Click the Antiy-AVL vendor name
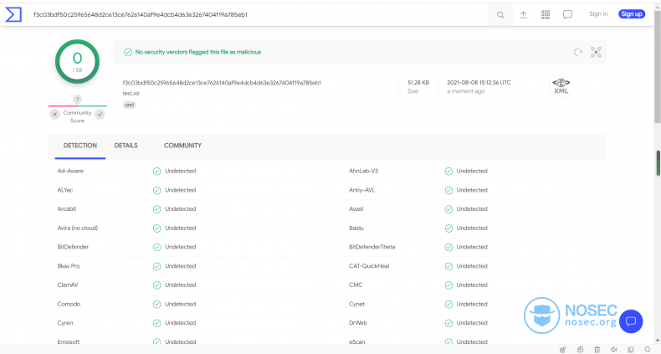Image resolution: width=661 pixels, height=354 pixels. pyautogui.click(x=361, y=190)
